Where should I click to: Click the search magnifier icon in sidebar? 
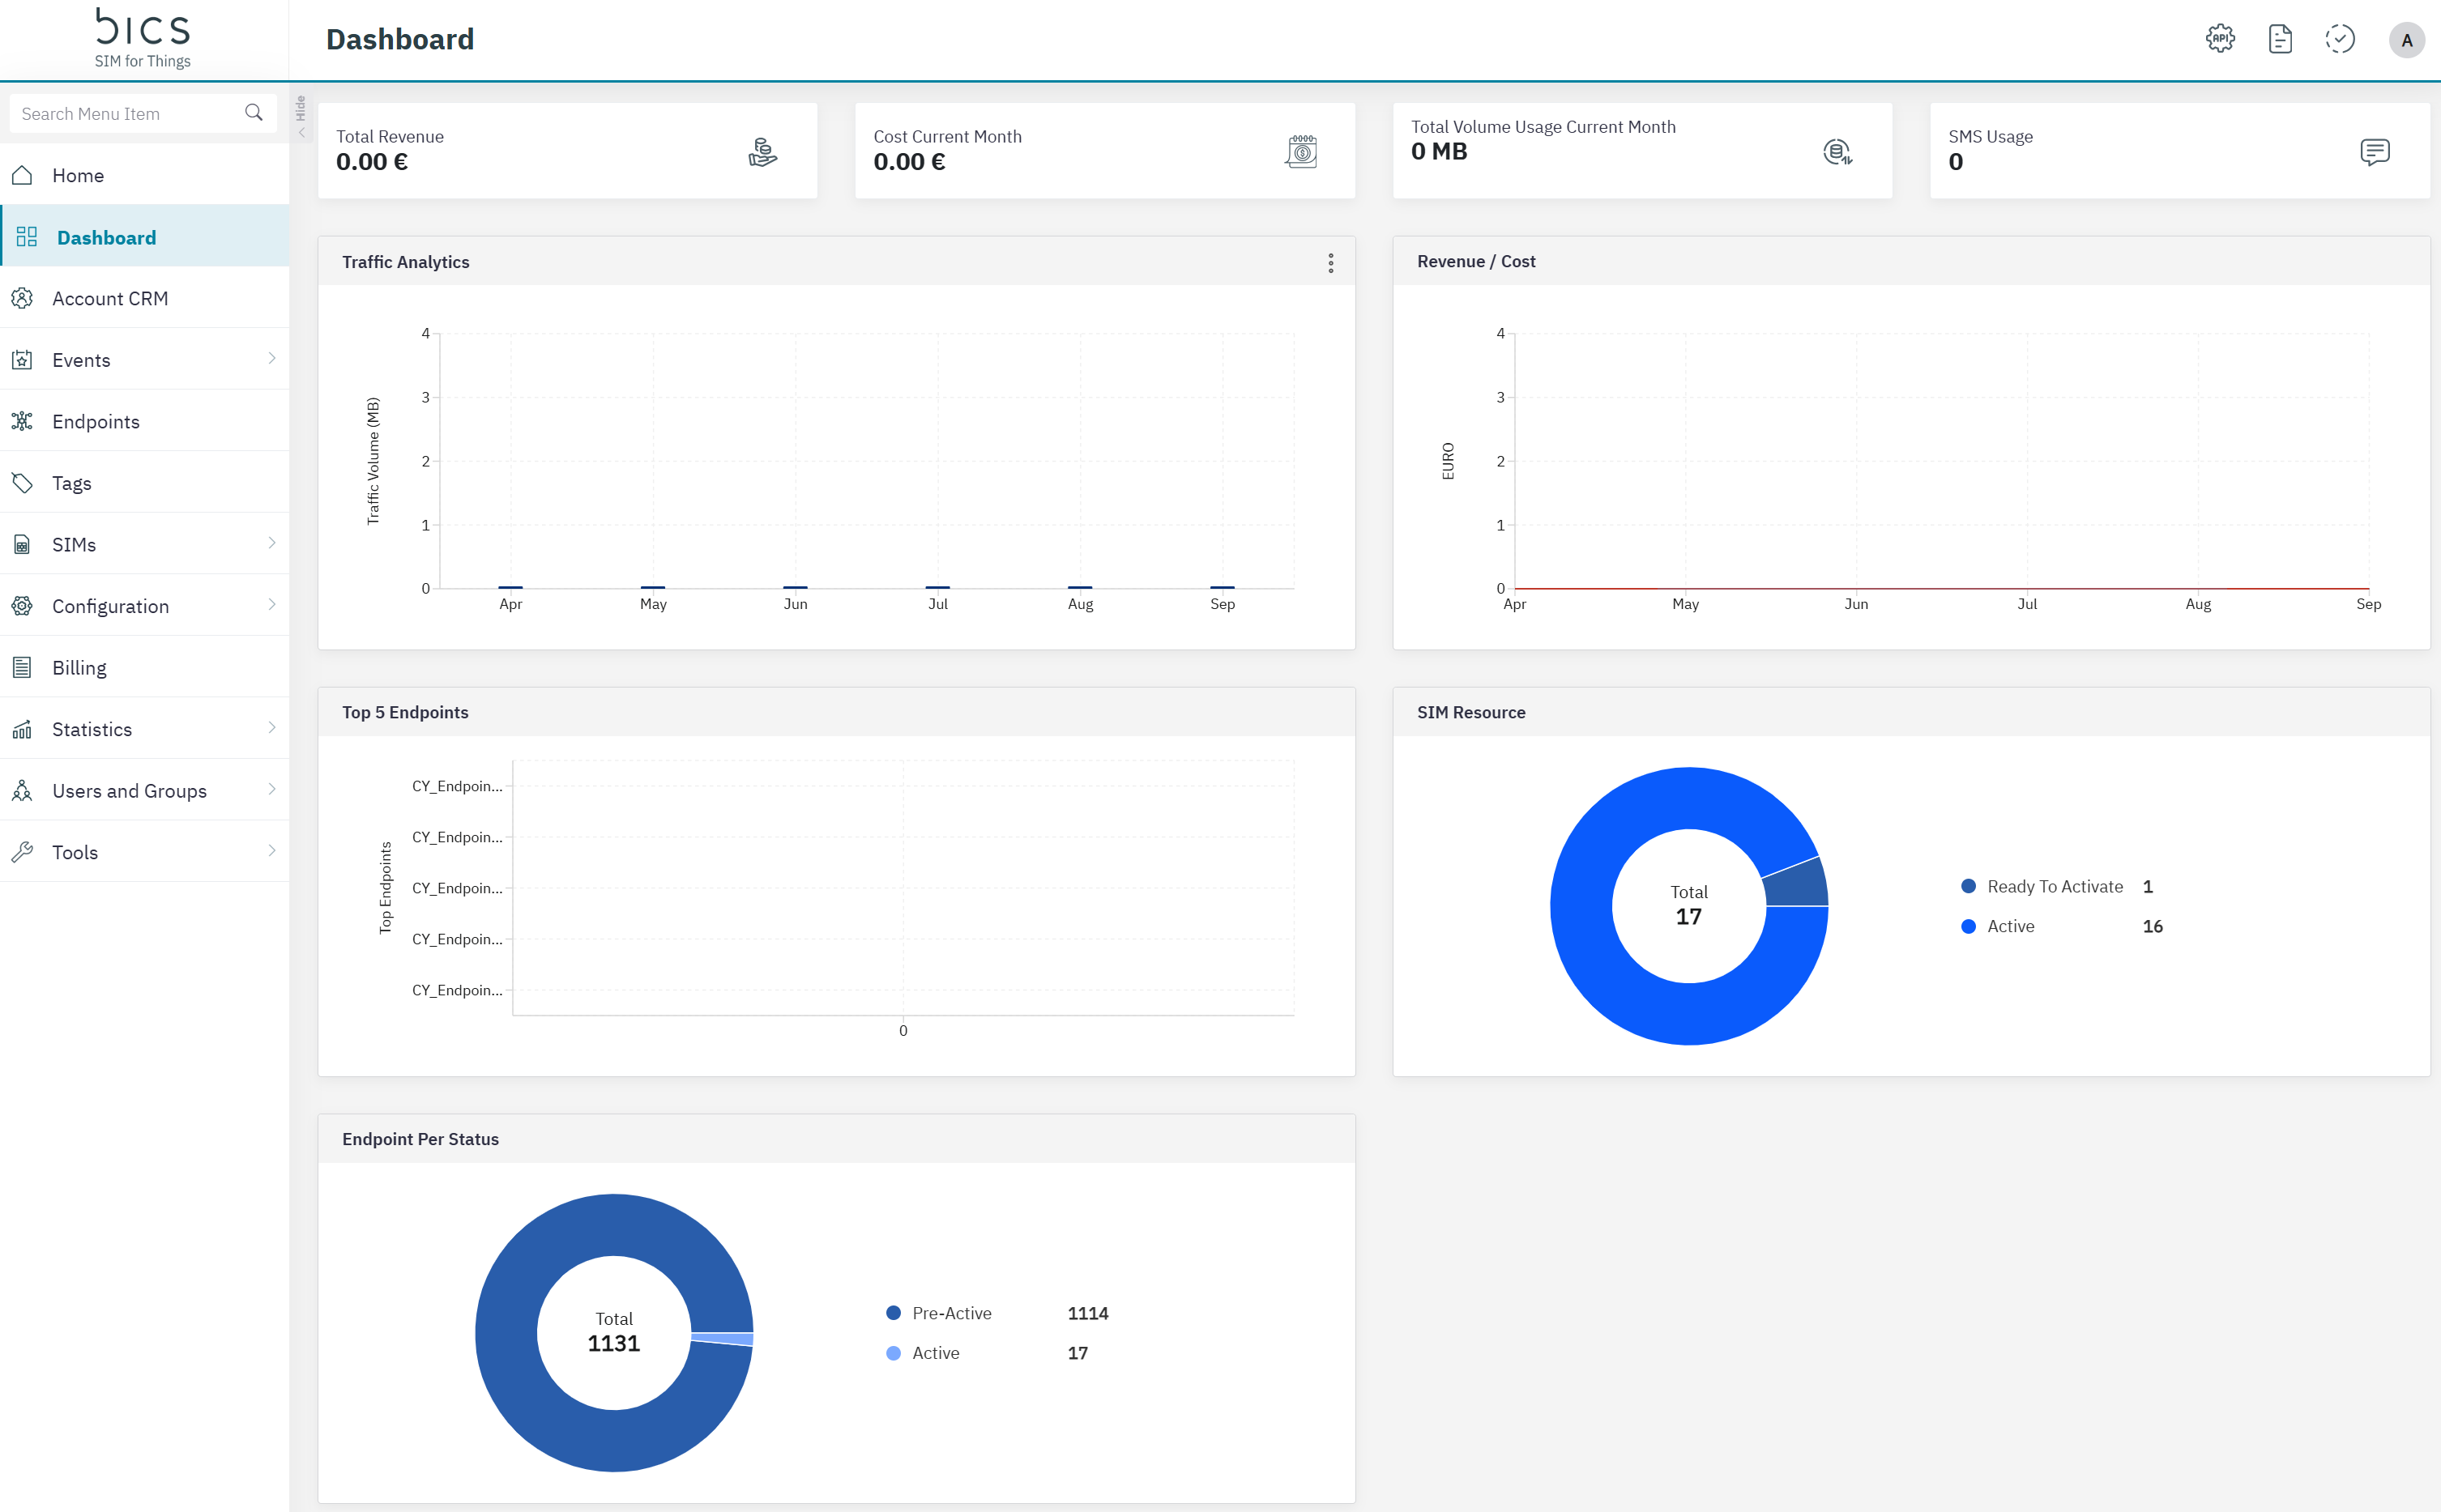click(x=254, y=113)
